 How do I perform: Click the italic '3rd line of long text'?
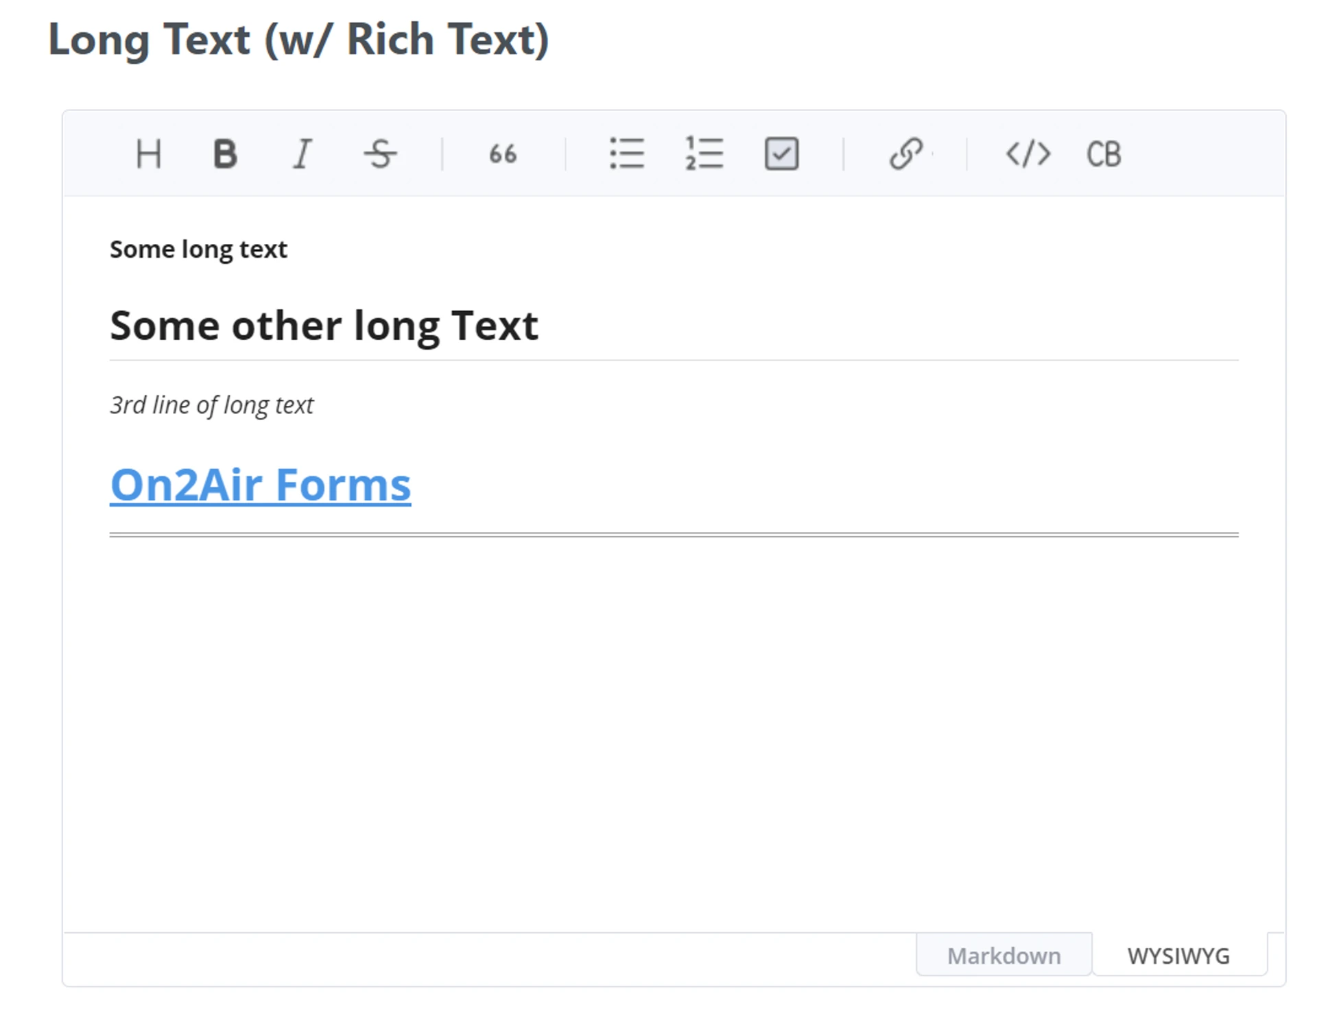pos(211,405)
